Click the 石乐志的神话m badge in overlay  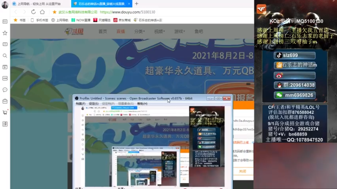pyautogui.click(x=294, y=65)
